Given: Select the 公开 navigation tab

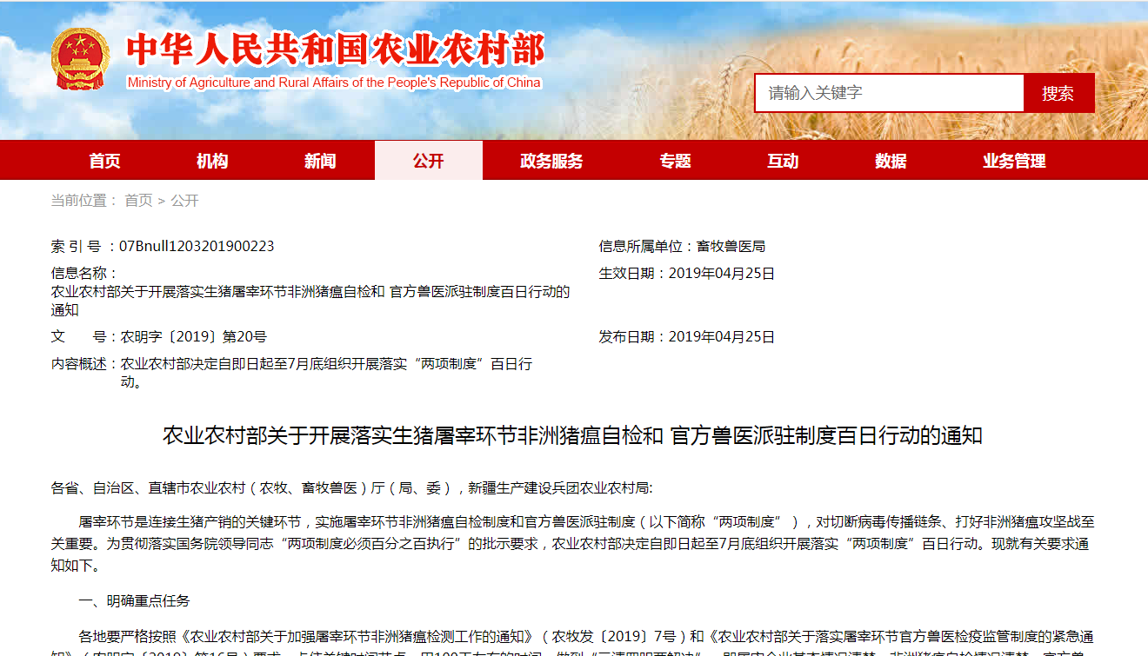Looking at the screenshot, I should pyautogui.click(x=428, y=161).
